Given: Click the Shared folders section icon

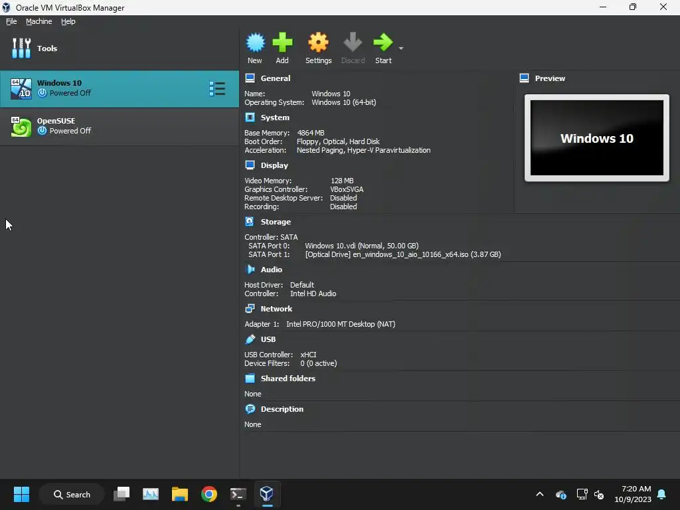Looking at the screenshot, I should [x=250, y=378].
